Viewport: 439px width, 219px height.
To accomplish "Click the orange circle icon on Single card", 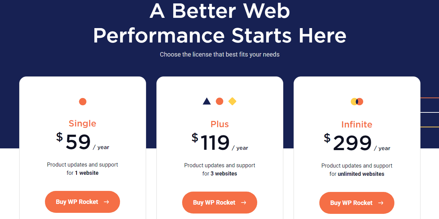I will coord(83,101).
